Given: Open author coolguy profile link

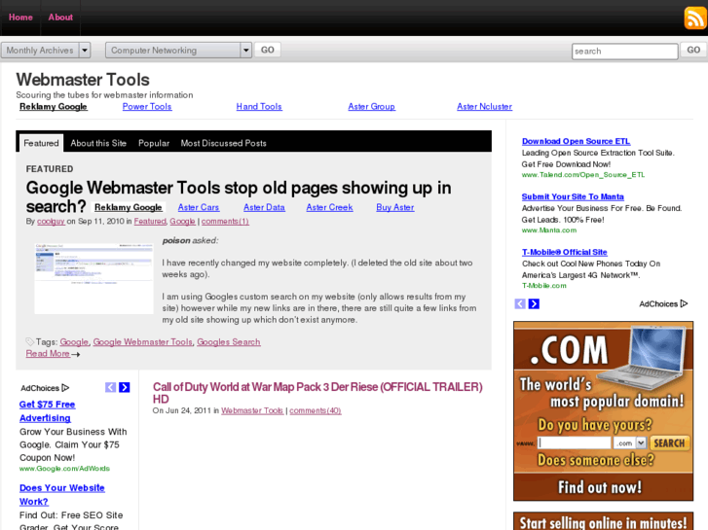Looking at the screenshot, I should tap(51, 221).
